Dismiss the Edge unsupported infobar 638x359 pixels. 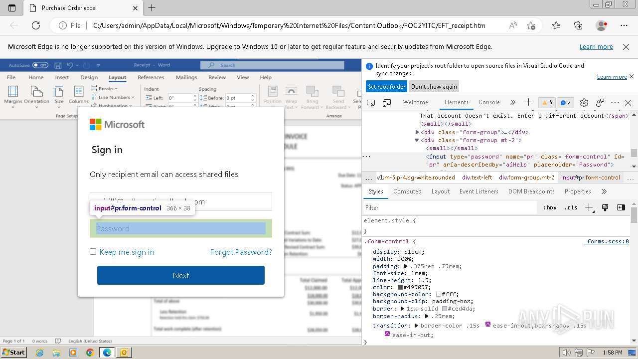(626, 46)
